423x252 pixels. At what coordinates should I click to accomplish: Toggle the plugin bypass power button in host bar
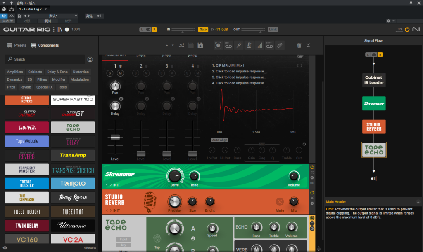coord(4,16)
